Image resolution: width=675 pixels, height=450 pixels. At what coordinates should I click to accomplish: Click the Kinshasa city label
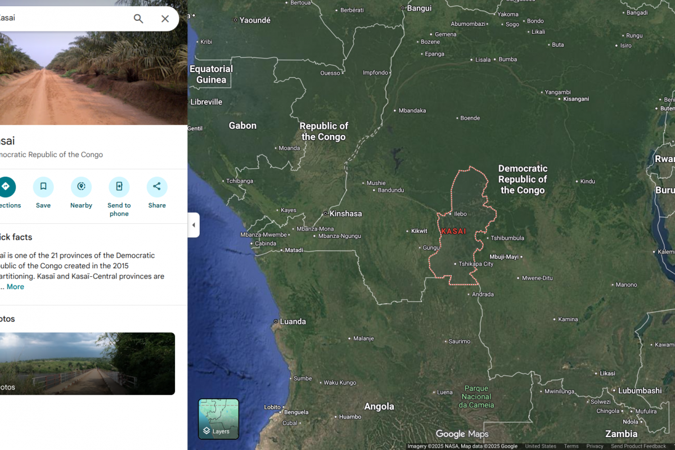coord(345,214)
